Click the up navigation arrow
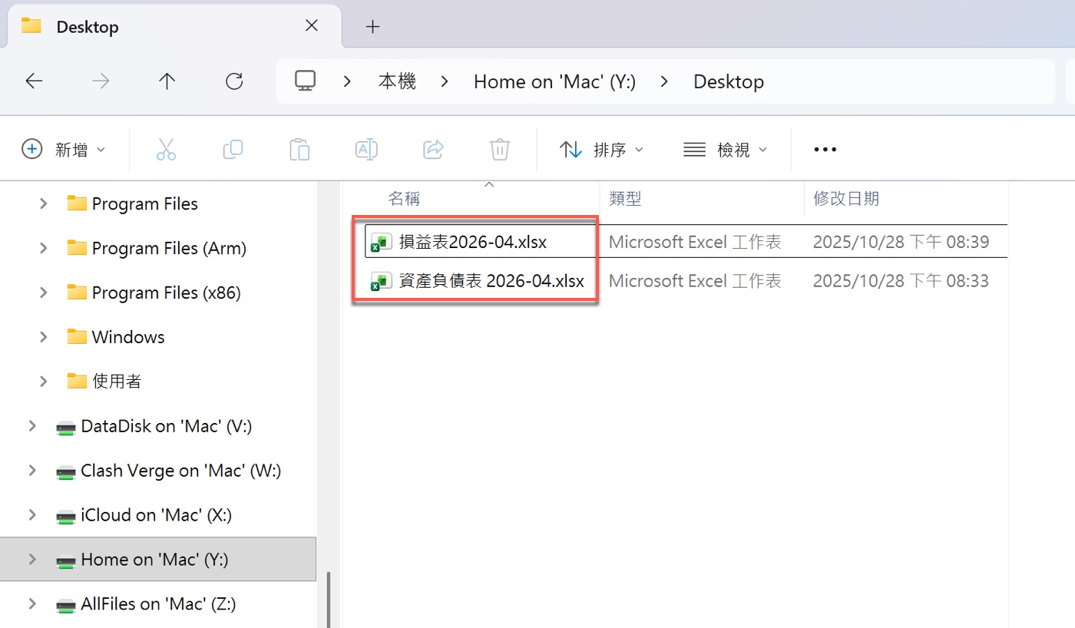 (167, 81)
